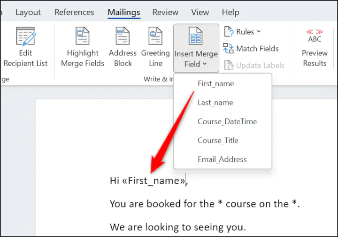The width and height of the screenshot is (338, 237).
Task: Click the Highlight Merge Fields icon
Action: [x=82, y=36]
